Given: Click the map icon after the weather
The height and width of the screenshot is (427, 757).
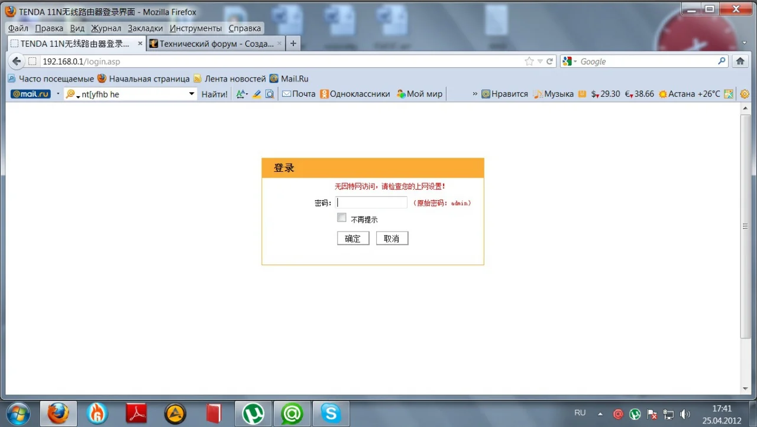Looking at the screenshot, I should (729, 94).
